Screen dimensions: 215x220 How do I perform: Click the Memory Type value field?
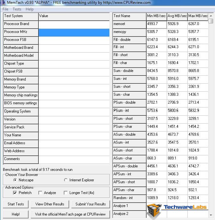[74, 88]
